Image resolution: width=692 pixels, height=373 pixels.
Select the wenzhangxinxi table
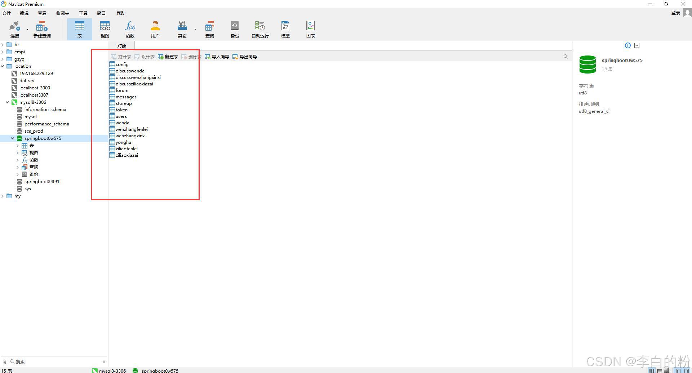tap(128, 136)
